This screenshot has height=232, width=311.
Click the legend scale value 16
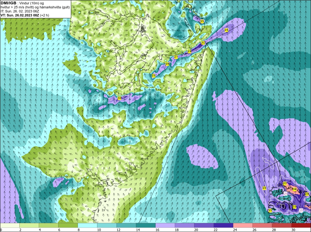[x=157, y=230]
